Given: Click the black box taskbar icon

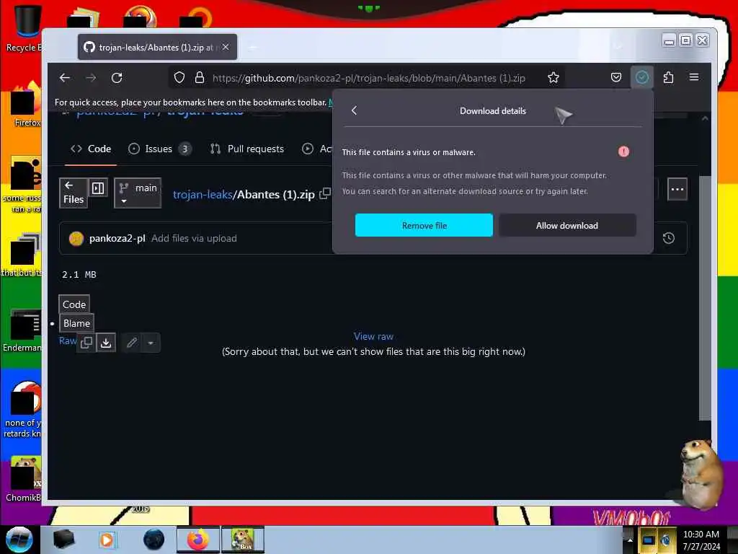Looking at the screenshot, I should coord(63,540).
